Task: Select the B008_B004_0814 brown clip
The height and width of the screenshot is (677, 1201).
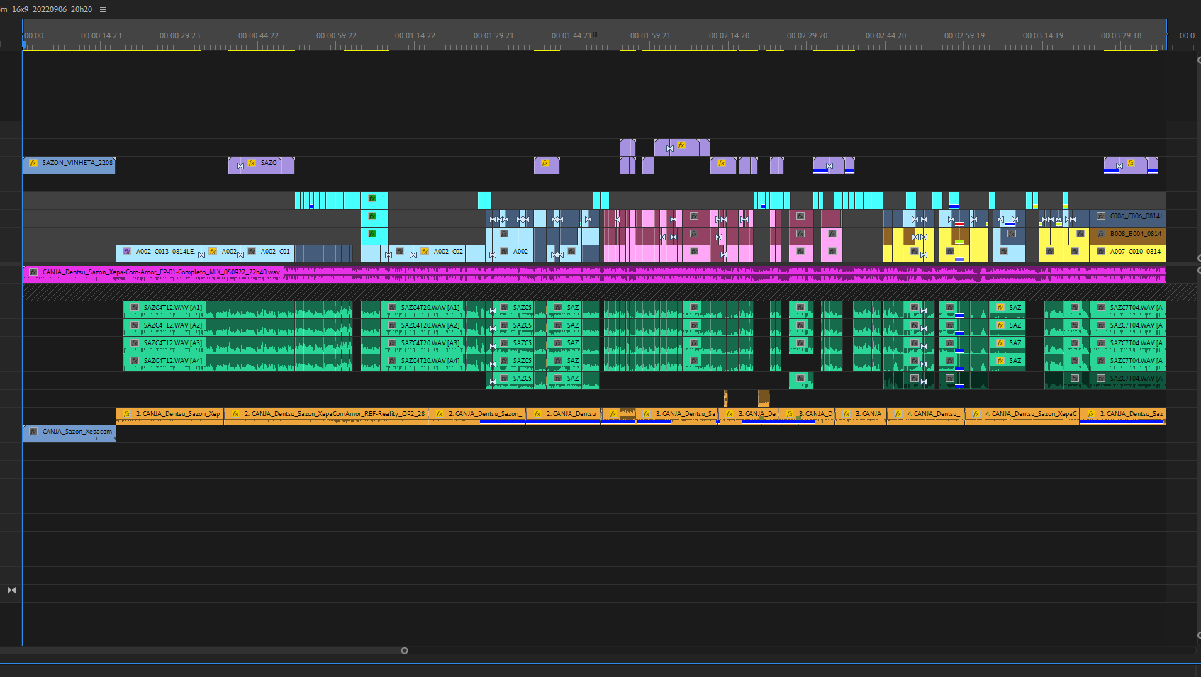Action: click(1127, 235)
